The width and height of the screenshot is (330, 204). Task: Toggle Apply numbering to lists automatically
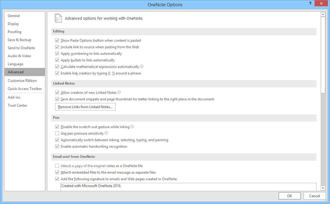57,54
